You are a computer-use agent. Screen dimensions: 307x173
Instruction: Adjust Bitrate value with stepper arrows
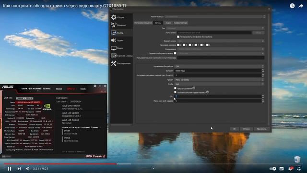tap(263, 71)
